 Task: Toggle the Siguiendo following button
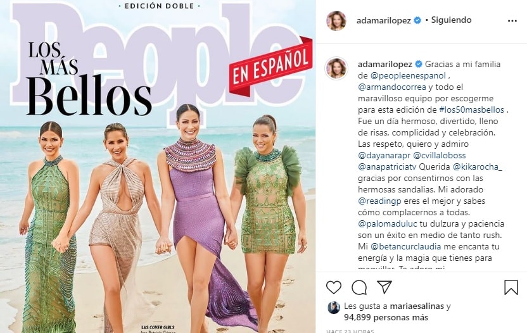452,20
